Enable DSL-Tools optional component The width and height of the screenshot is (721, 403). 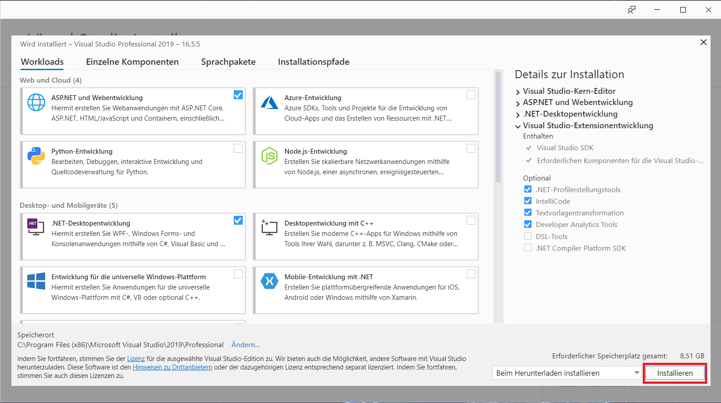[x=528, y=236]
